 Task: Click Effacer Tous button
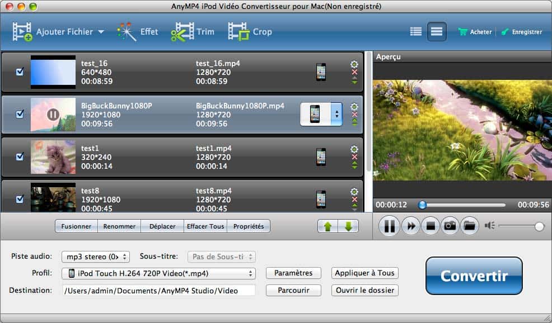click(x=205, y=226)
